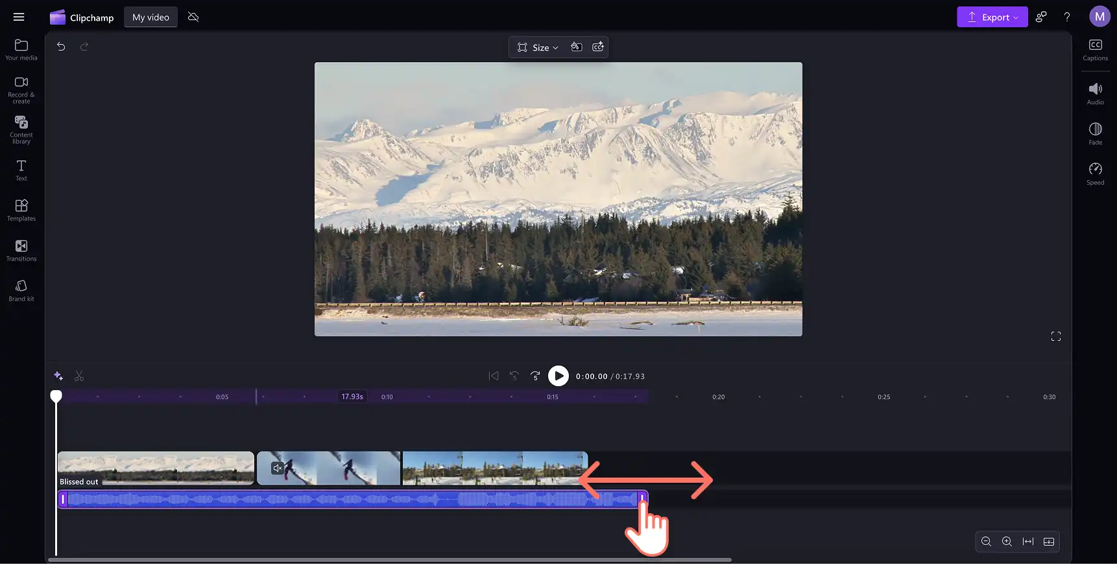
Task: Select the Blissed out audio track
Action: 352,499
